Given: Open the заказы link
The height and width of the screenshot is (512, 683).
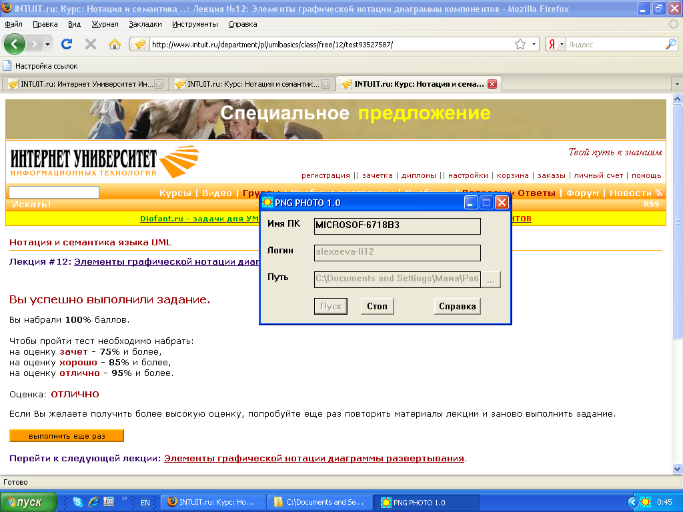Looking at the screenshot, I should coord(552,175).
